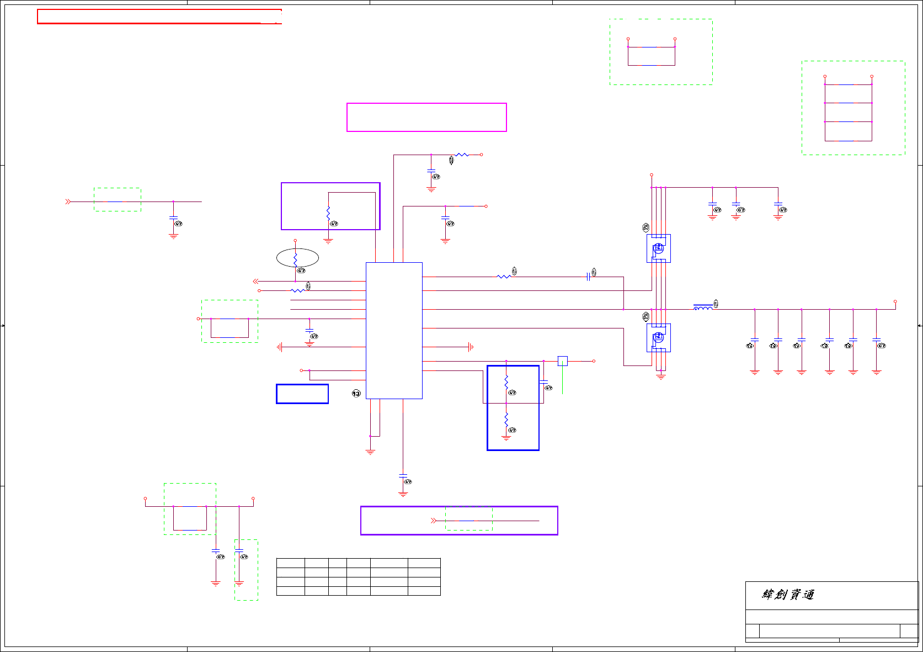Click the arrow port inside the bottom purple box
The height and width of the screenshot is (652, 923).
coord(434,521)
